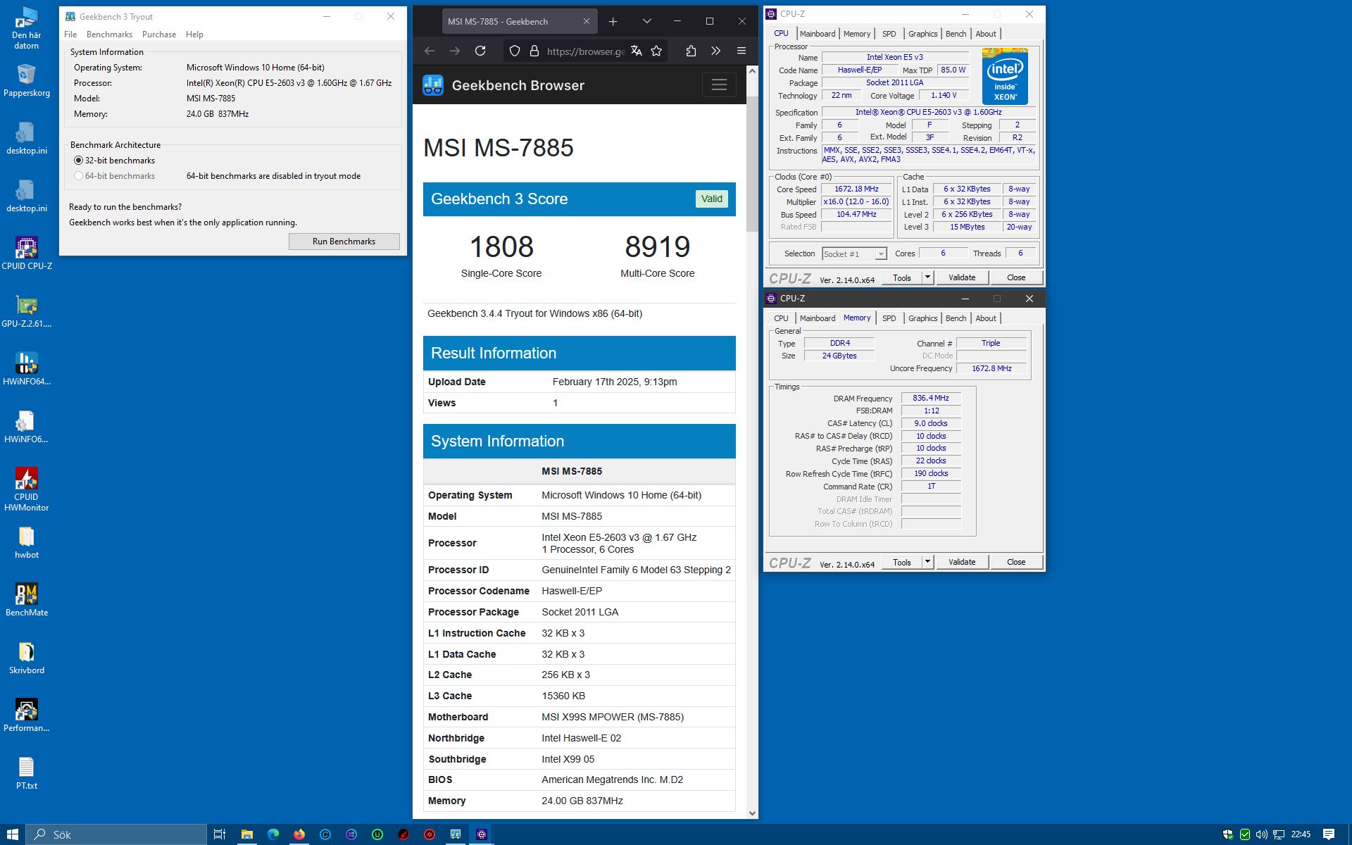The width and height of the screenshot is (1352, 845).
Task: Click the Windows Start button
Action: [x=13, y=834]
